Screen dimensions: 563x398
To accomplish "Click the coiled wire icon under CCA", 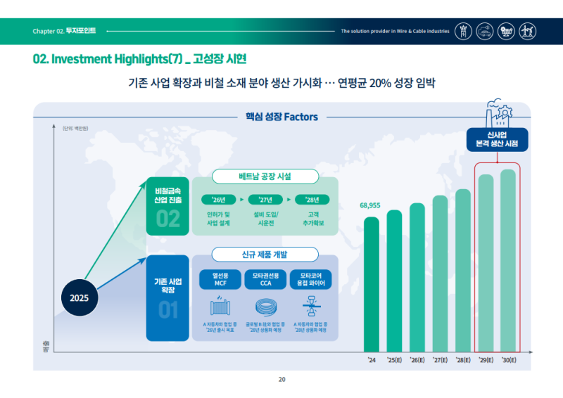I will [x=265, y=307].
